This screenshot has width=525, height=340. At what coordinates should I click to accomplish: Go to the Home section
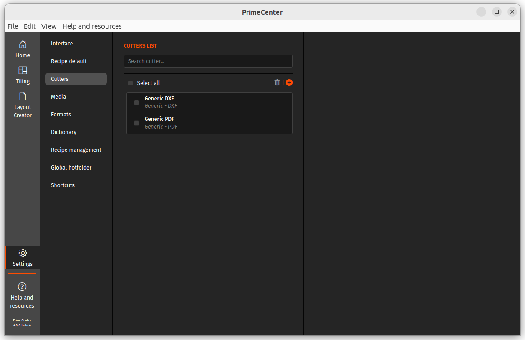click(22, 49)
